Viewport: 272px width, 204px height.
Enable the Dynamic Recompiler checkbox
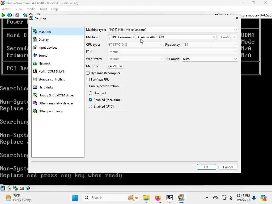(x=88, y=73)
